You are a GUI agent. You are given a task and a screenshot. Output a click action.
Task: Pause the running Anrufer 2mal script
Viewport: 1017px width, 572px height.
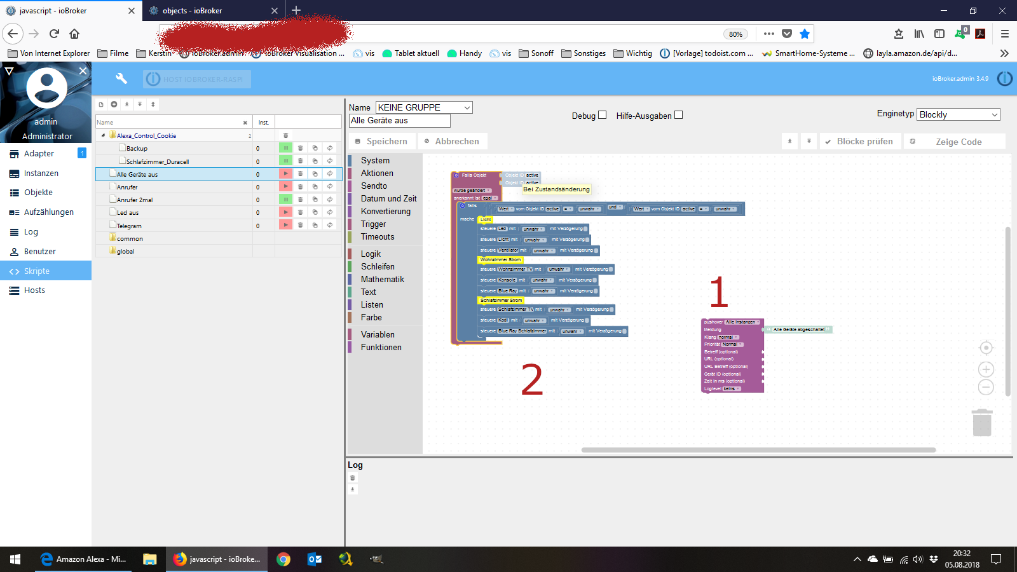[286, 200]
